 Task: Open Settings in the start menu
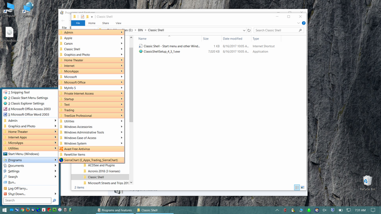pyautogui.click(x=30, y=171)
